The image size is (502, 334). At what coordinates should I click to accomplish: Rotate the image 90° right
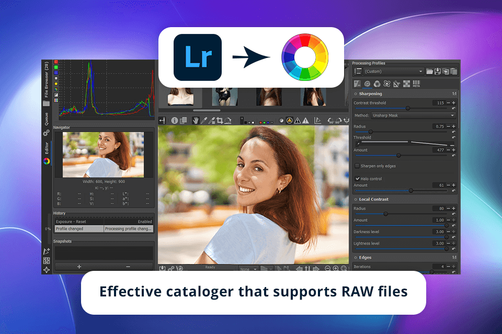pyautogui.click(x=338, y=121)
